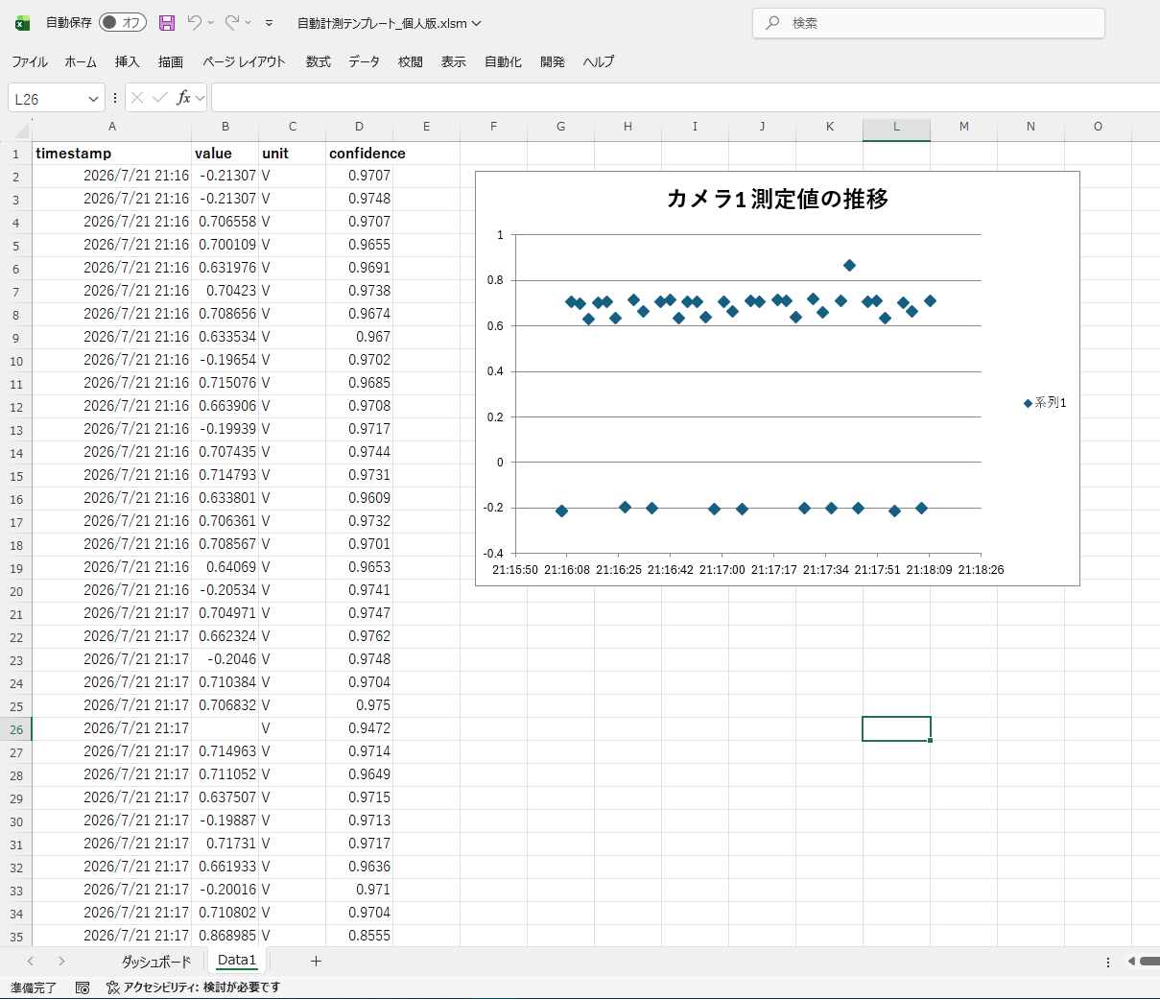This screenshot has width=1160, height=999.
Task: Click the next sheet navigation arrow
Action: [x=61, y=961]
